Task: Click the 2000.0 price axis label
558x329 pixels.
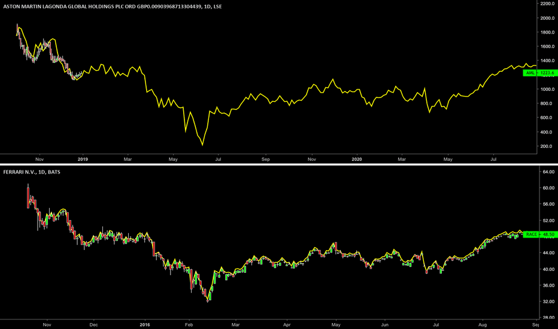Action: [x=547, y=18]
